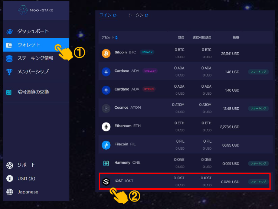The height and width of the screenshot is (209, 278).
Task: Click the wallet icon in sidebar
Action: [9, 45]
